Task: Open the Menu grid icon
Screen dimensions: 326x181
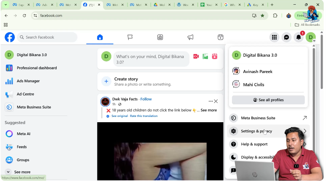Action: tap(274, 37)
